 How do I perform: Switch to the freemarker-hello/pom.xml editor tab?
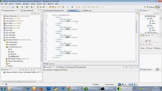(55, 11)
